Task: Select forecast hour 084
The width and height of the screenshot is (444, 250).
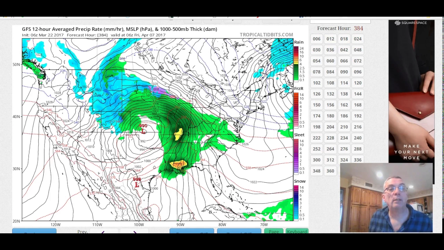Action: coord(330,72)
